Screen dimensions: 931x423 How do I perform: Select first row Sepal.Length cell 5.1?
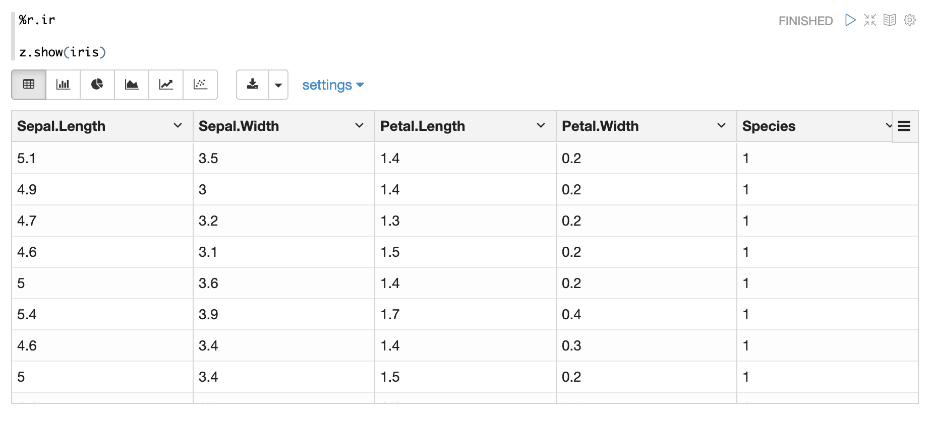tap(27, 159)
